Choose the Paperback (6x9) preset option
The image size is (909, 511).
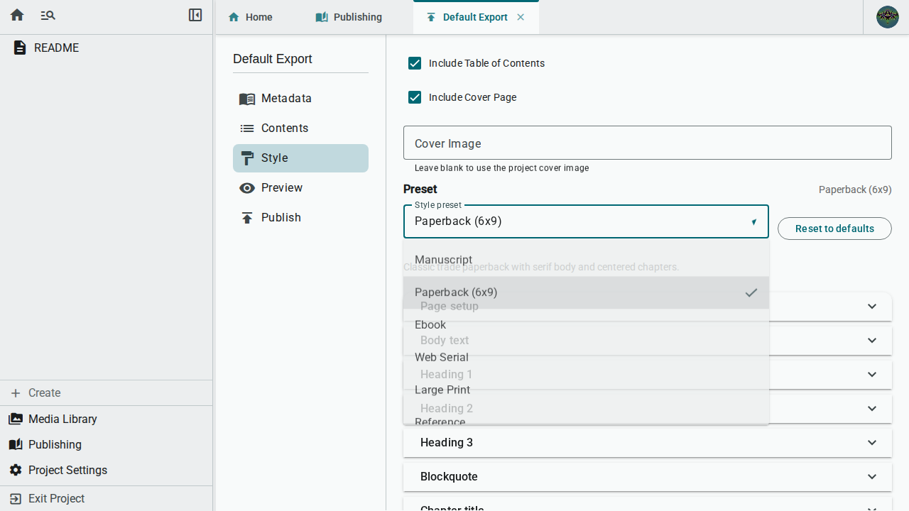586,292
